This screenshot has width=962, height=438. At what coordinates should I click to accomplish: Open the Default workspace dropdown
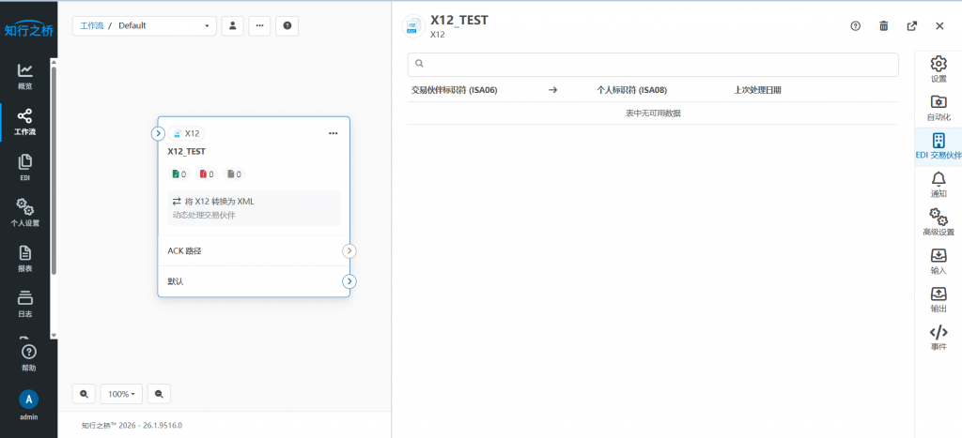(144, 25)
